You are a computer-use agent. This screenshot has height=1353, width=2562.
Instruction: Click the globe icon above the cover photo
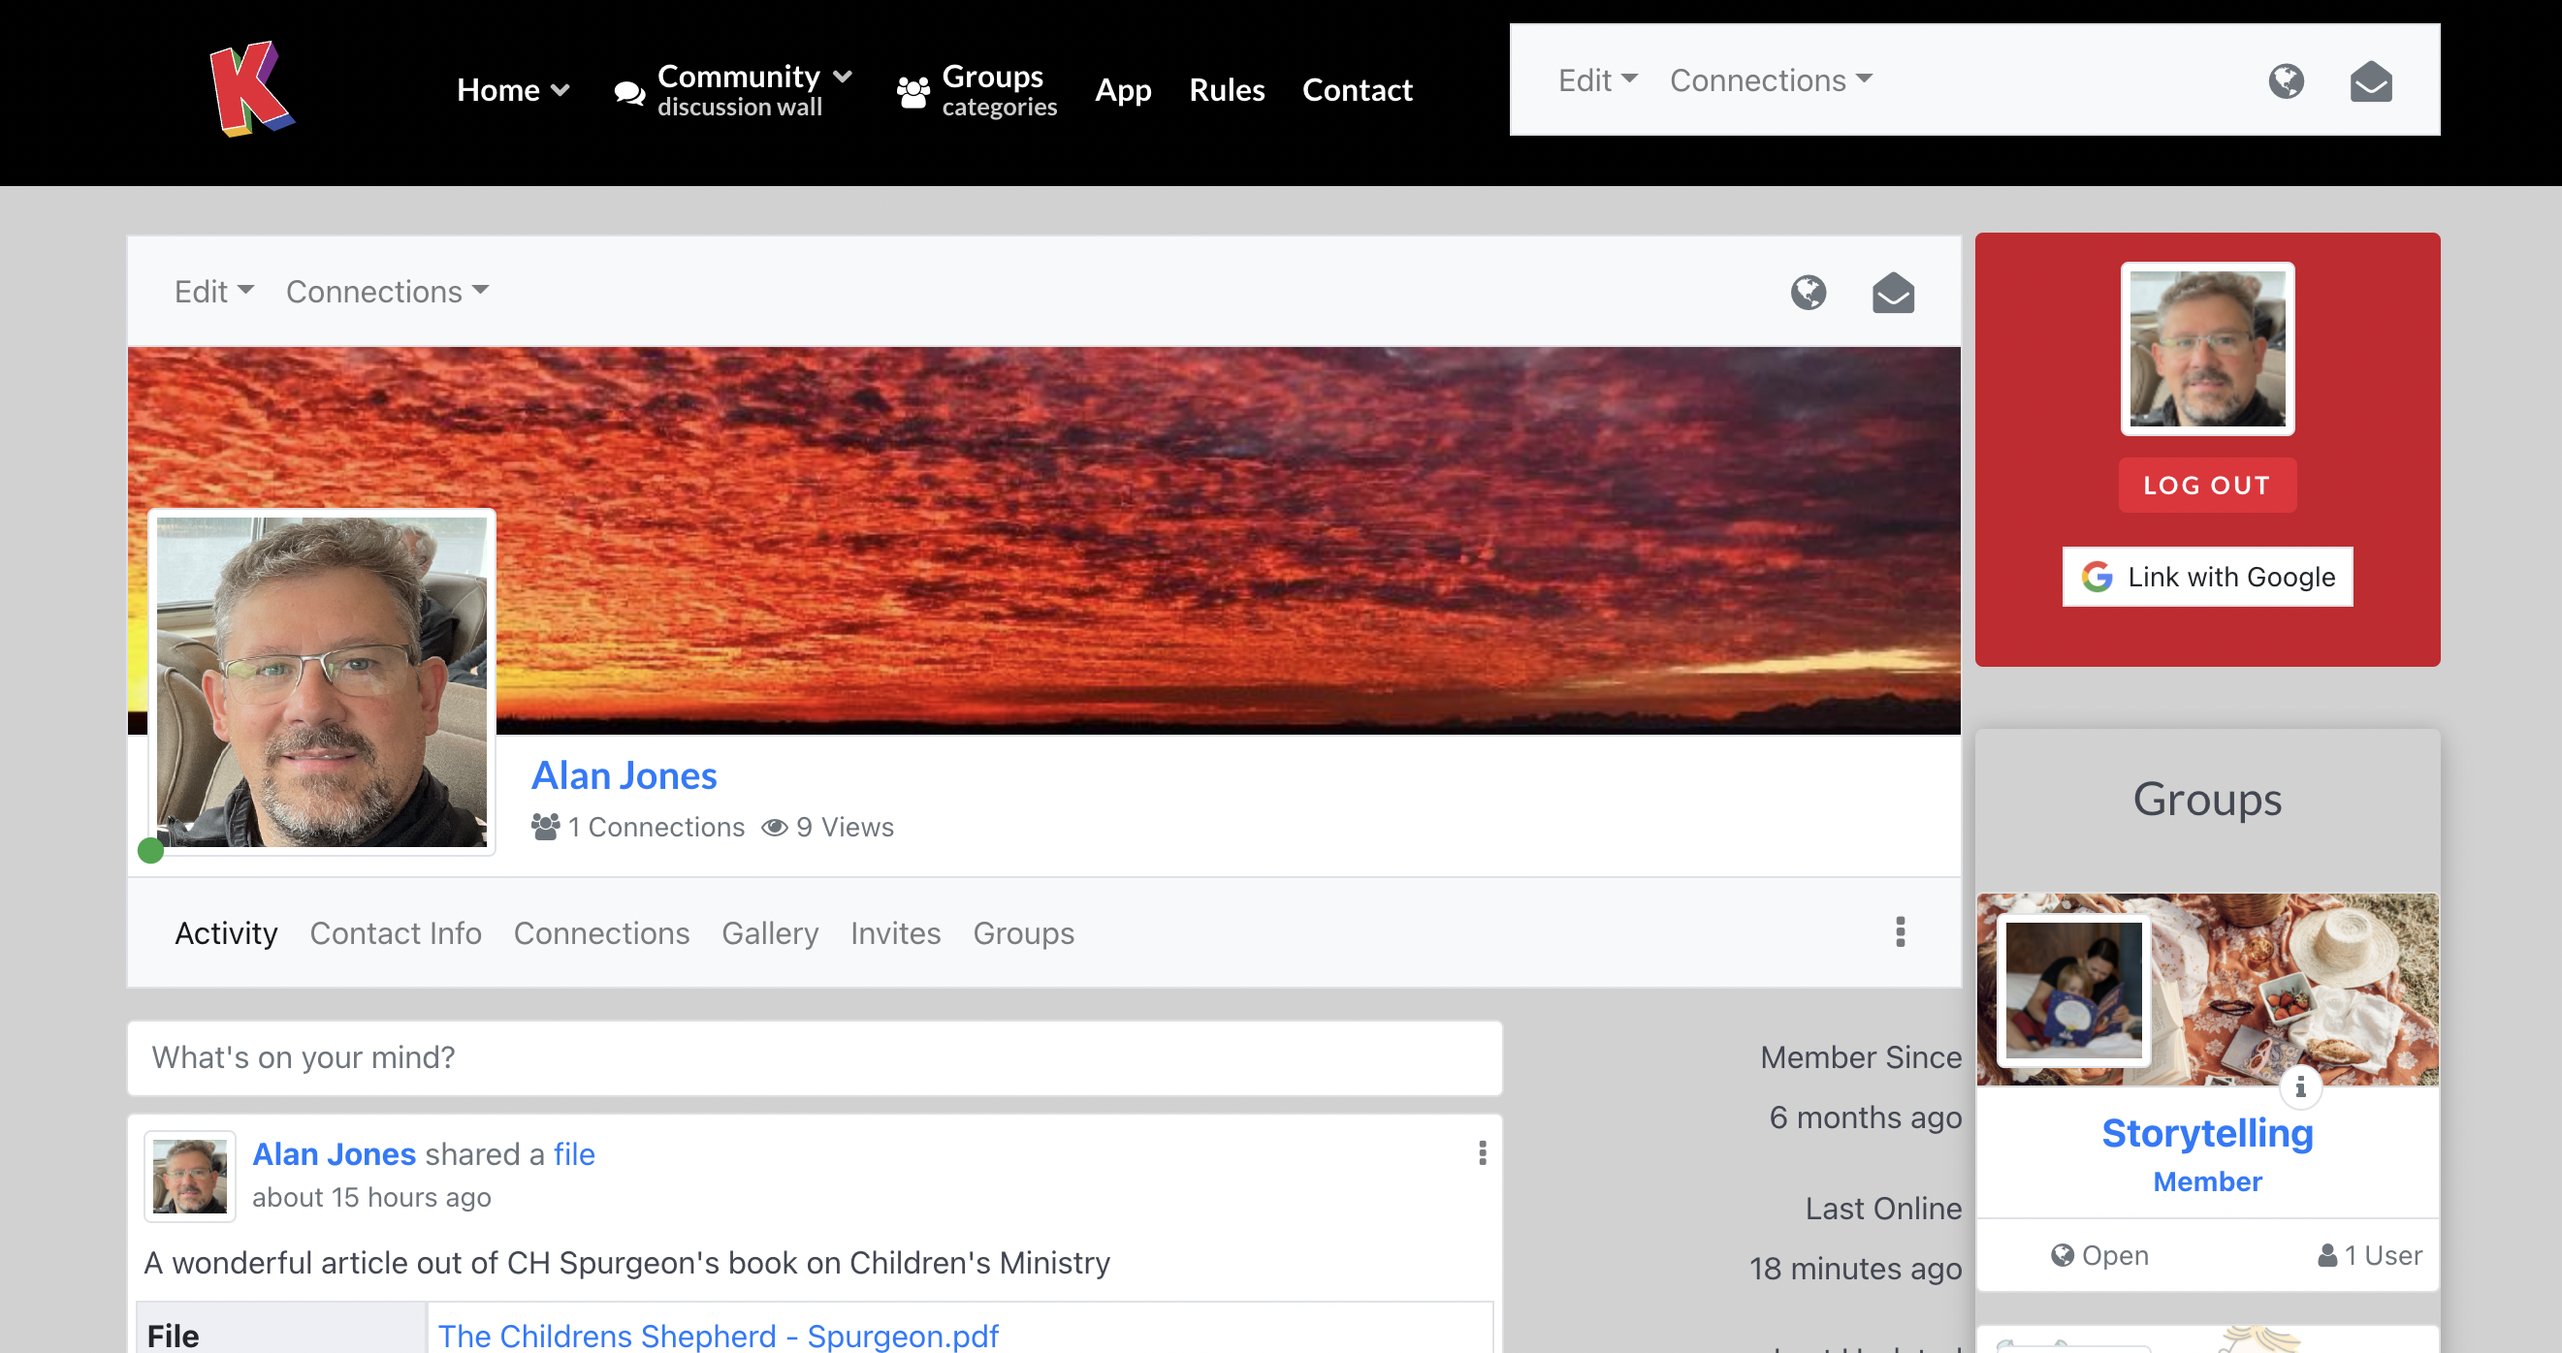point(1809,293)
